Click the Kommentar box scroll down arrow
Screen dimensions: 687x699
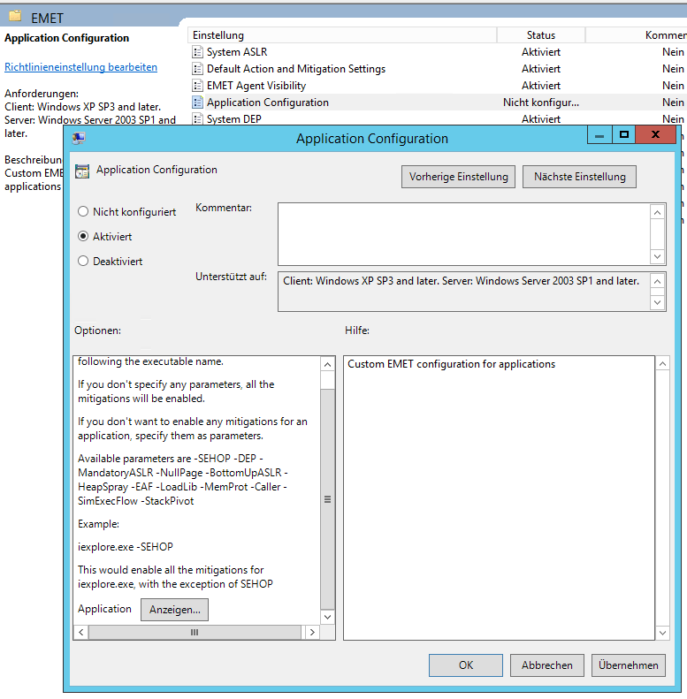[657, 256]
